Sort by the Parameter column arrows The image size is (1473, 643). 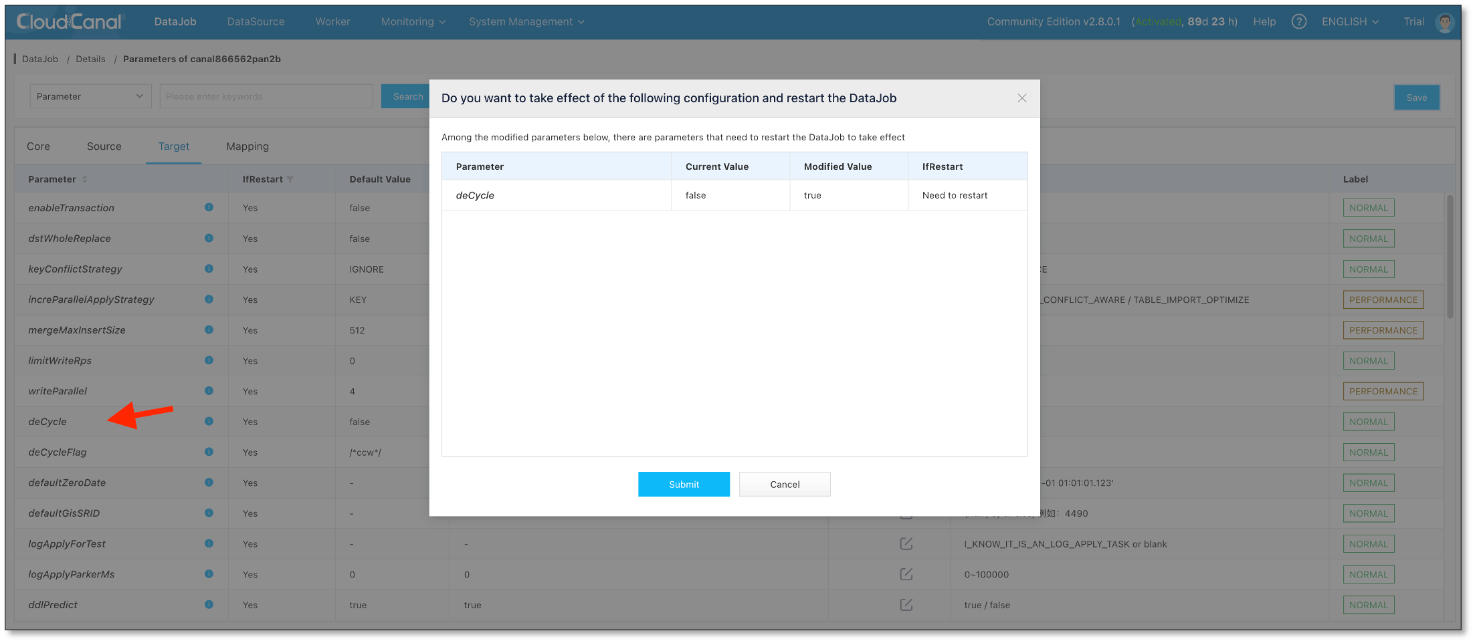coord(85,180)
